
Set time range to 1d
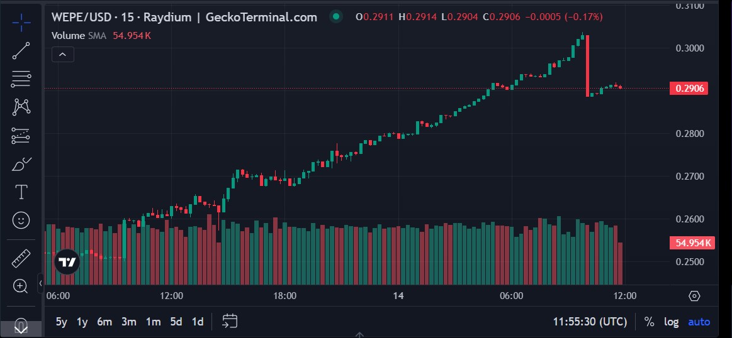coord(198,322)
